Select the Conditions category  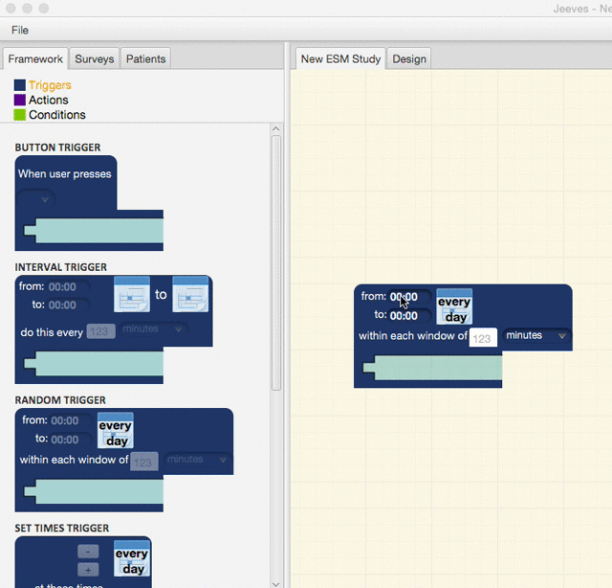(57, 115)
